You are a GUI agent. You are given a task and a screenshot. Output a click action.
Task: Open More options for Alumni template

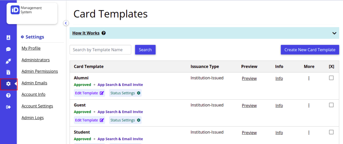tap(308, 78)
